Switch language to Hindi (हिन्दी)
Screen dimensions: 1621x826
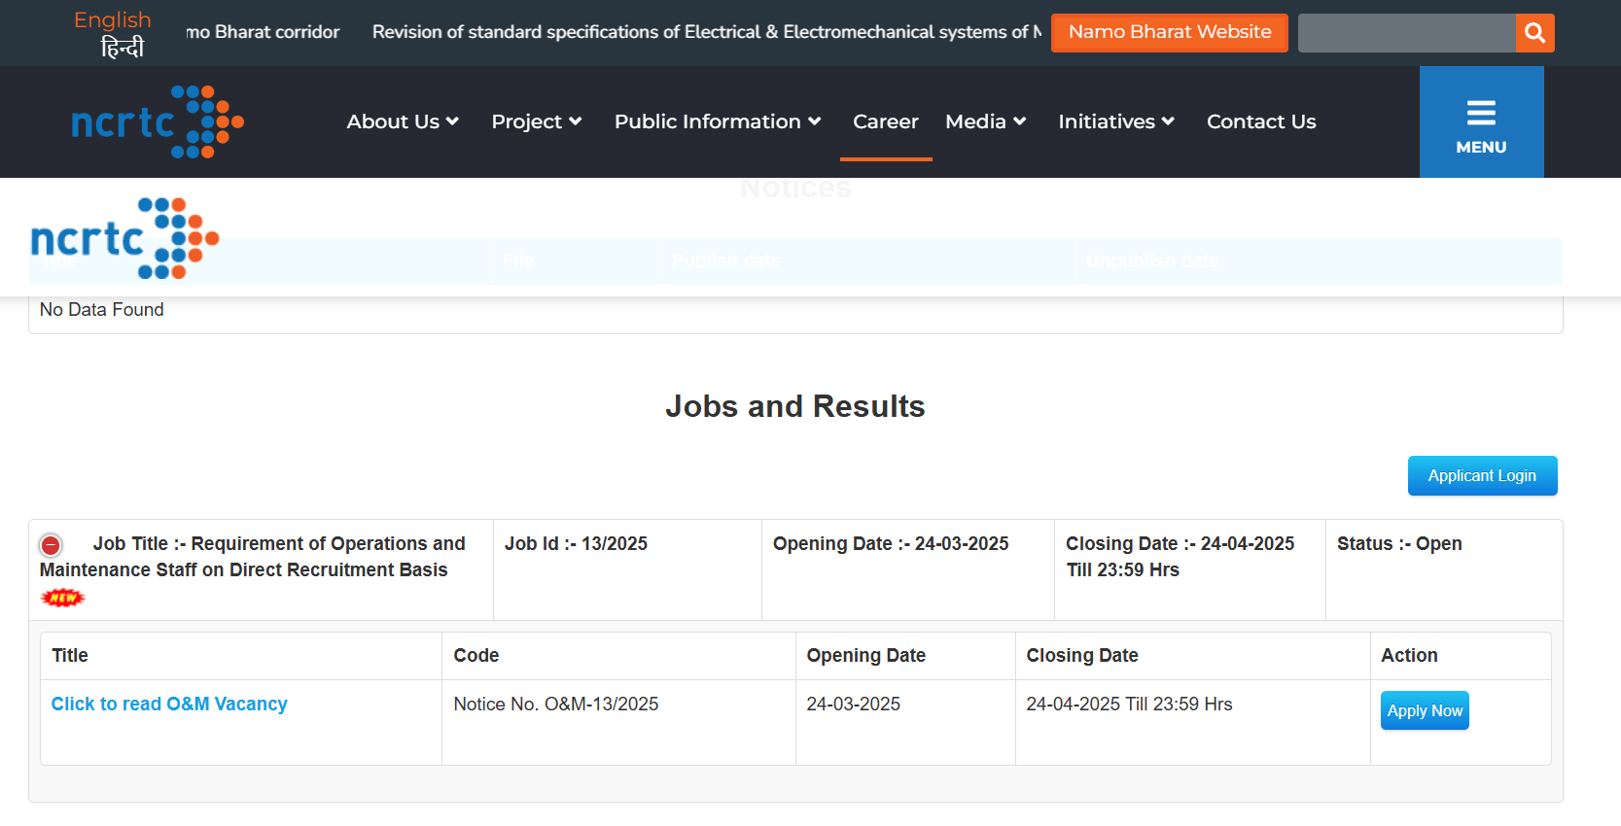tap(122, 47)
